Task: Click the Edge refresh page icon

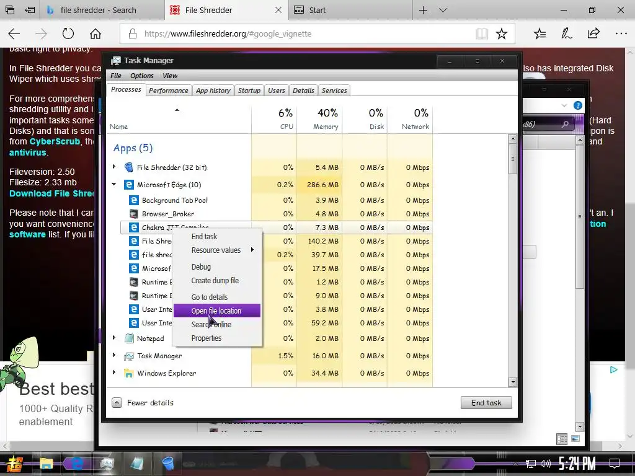Action: pos(68,33)
